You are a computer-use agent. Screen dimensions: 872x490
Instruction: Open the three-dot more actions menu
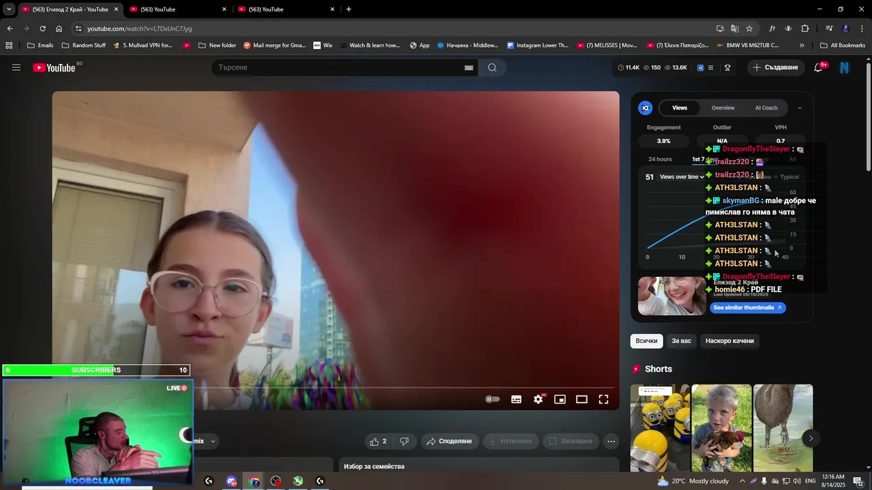[x=611, y=441]
